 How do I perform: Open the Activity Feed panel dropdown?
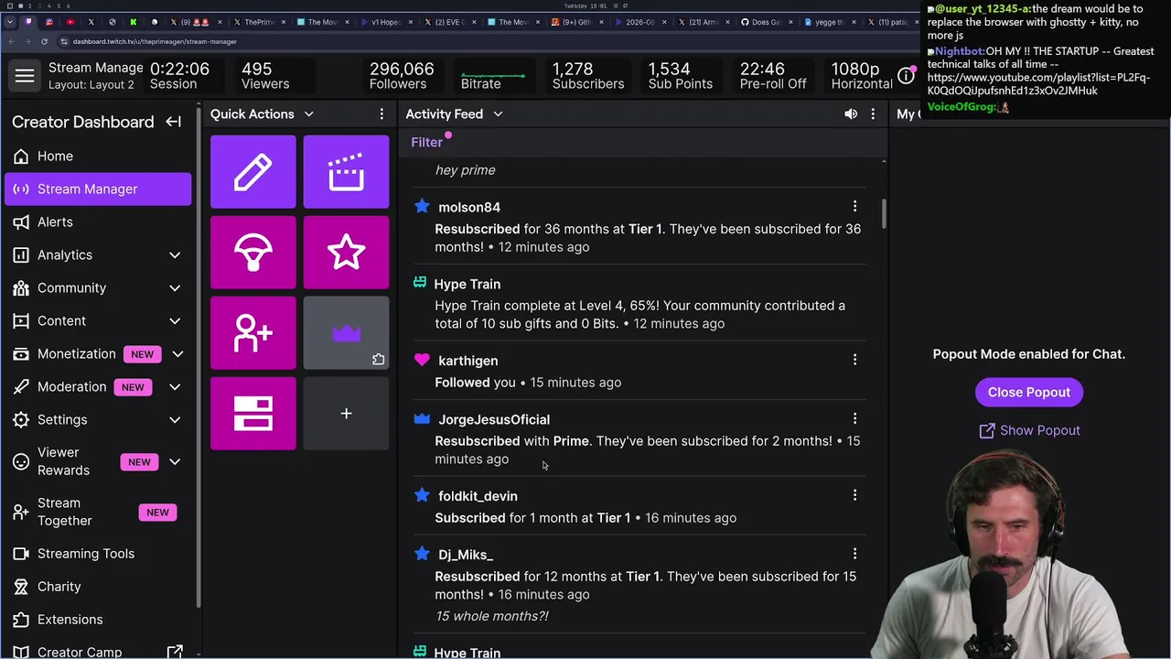(x=498, y=114)
